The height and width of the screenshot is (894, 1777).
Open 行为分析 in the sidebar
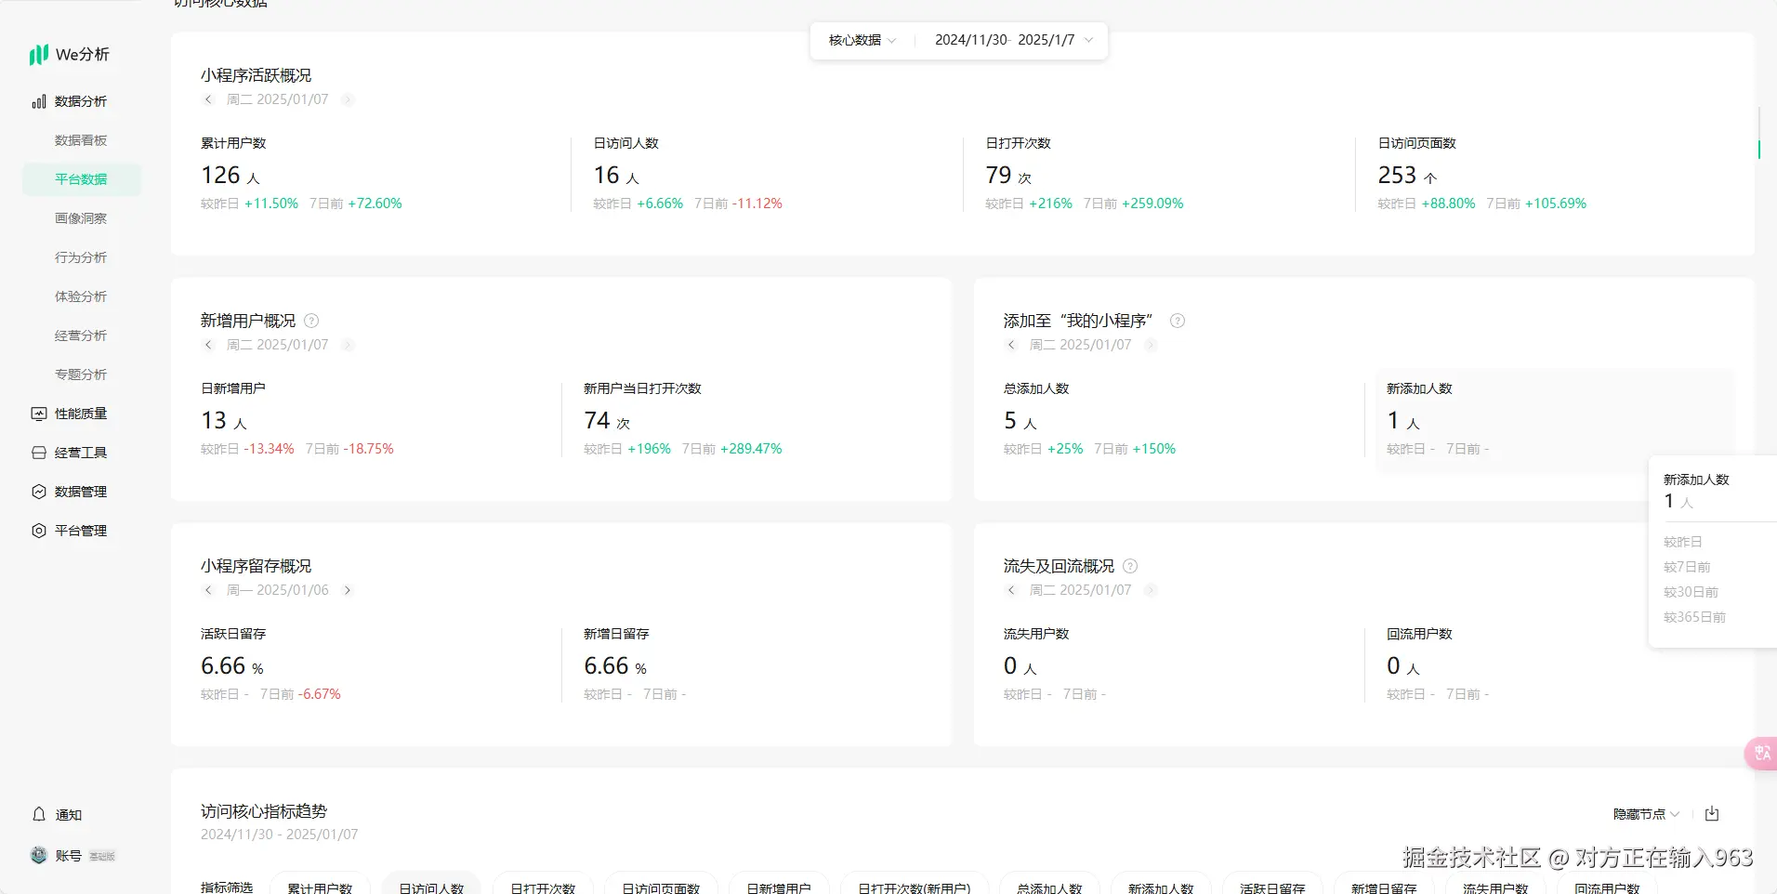click(x=82, y=257)
